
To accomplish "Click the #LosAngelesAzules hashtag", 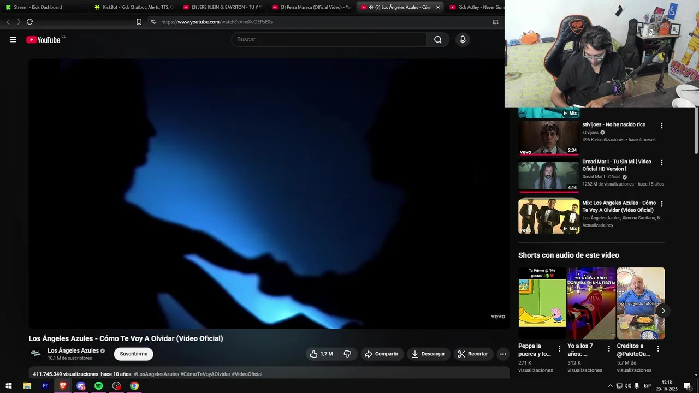I will (156, 374).
